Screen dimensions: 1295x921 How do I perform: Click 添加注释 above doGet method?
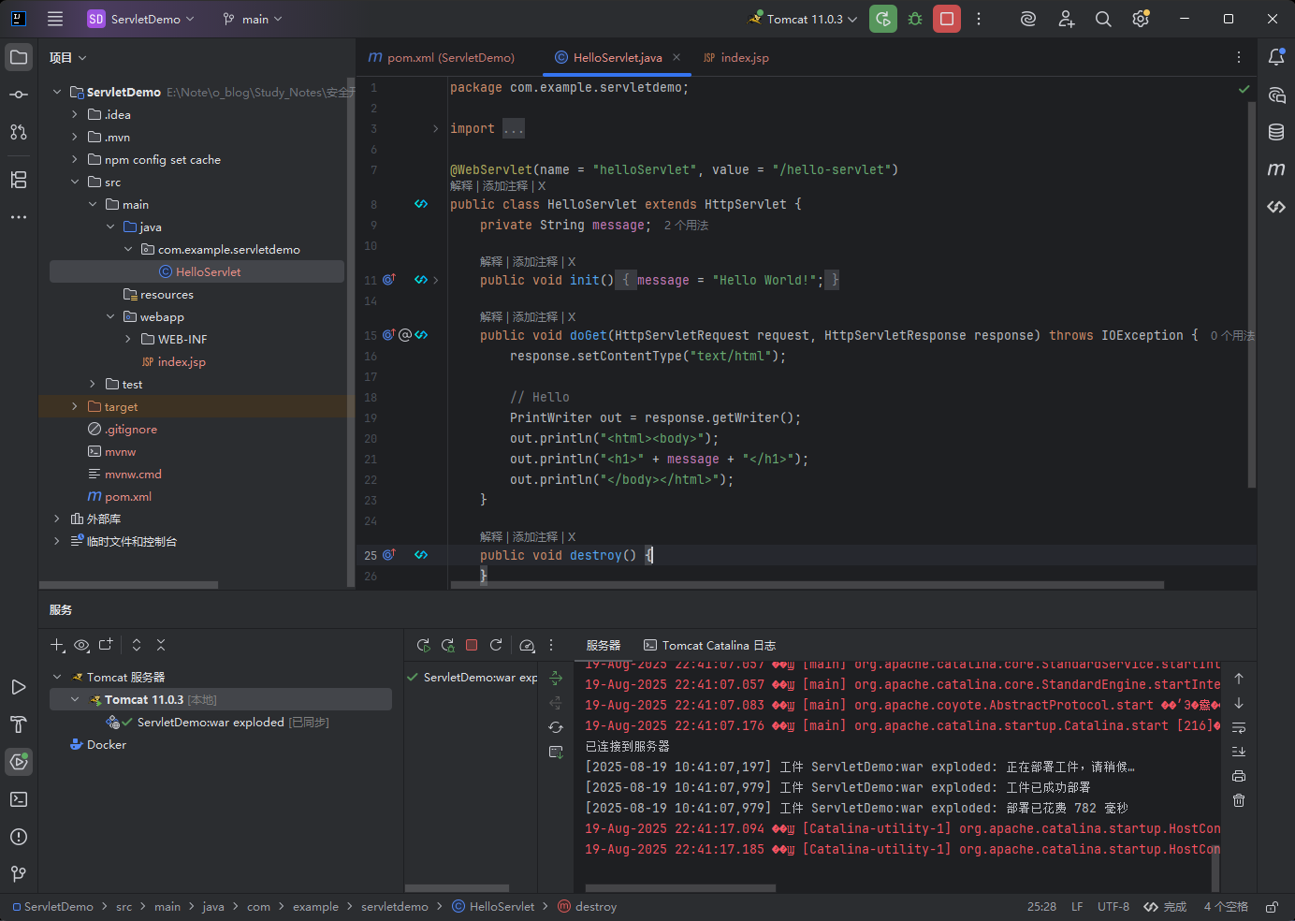(535, 316)
